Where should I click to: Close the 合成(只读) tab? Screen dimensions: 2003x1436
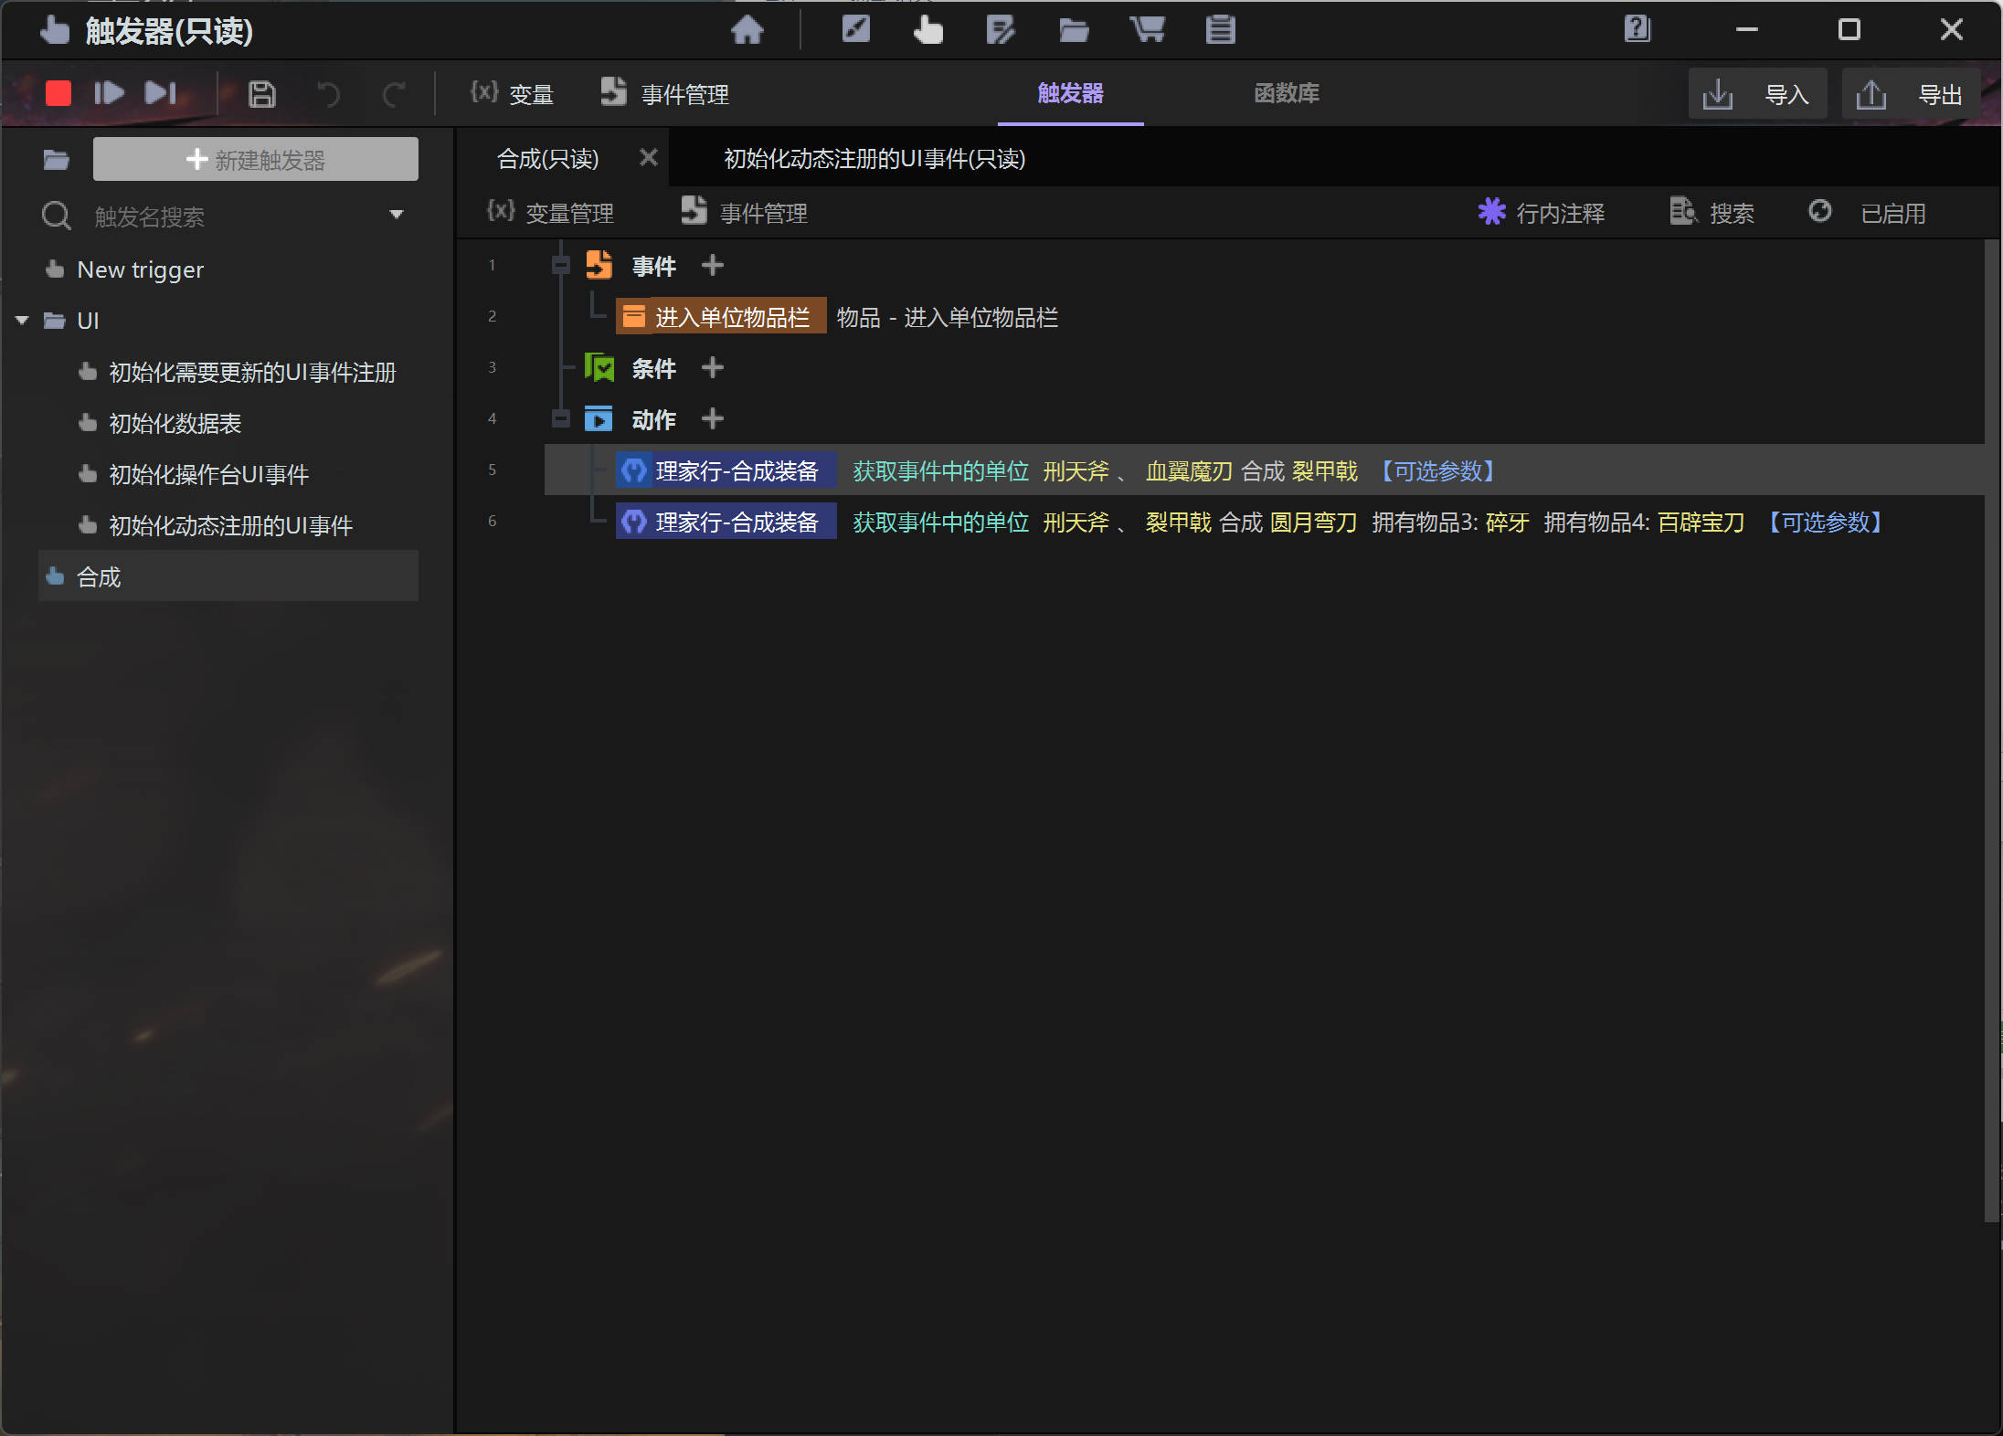[x=648, y=157]
